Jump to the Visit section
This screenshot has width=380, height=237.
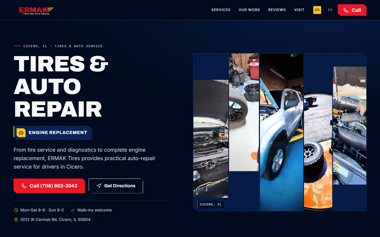[x=299, y=10]
